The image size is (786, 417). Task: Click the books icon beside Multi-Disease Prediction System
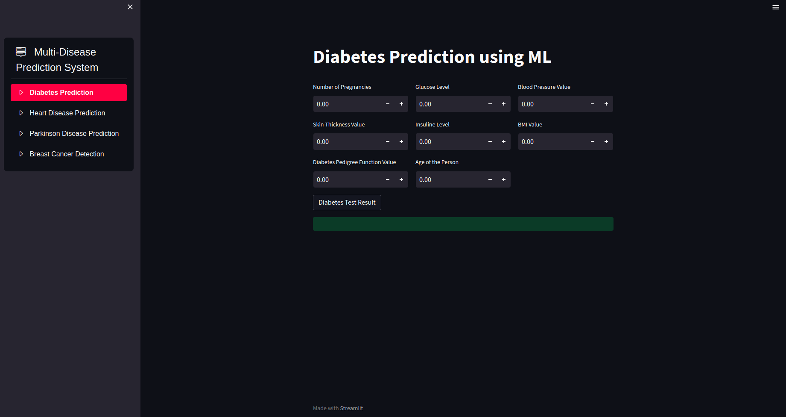pyautogui.click(x=20, y=52)
